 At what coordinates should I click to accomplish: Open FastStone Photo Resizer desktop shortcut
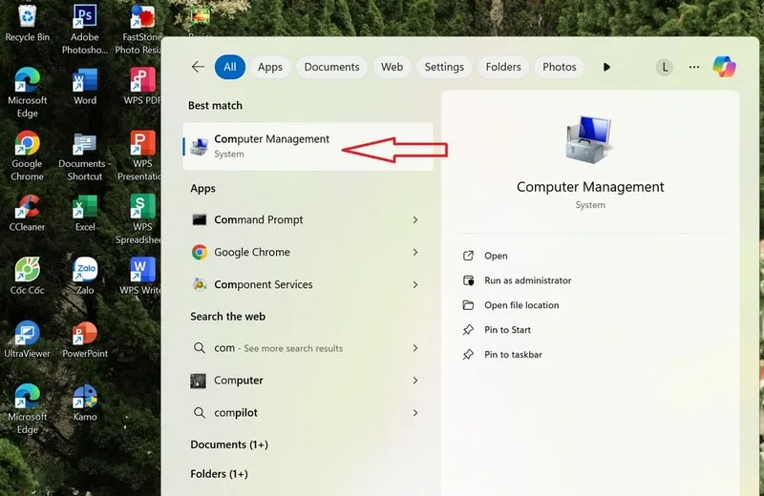click(x=141, y=29)
